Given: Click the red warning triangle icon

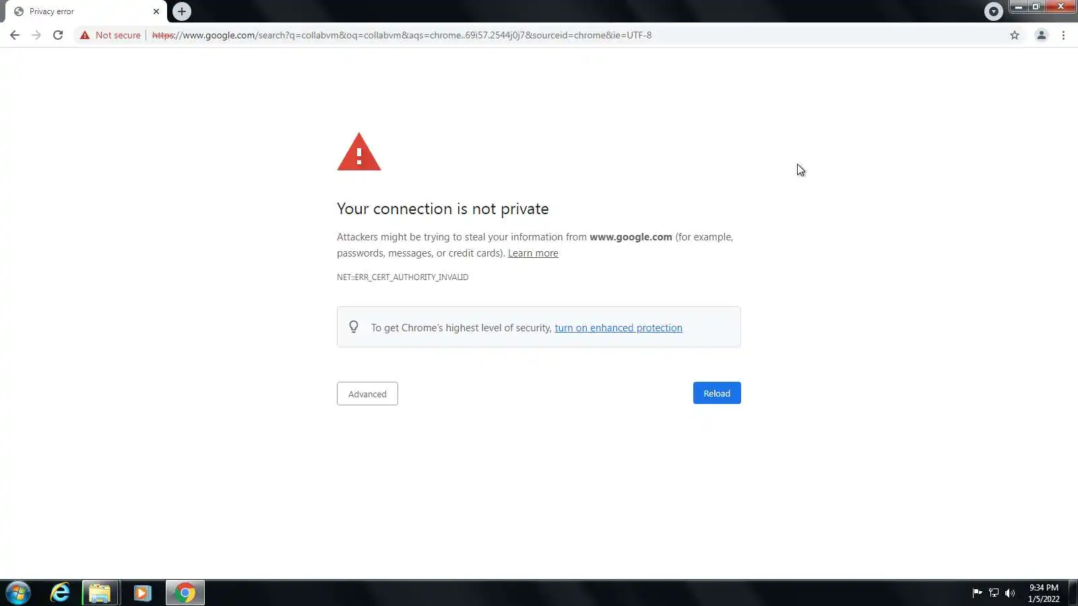Looking at the screenshot, I should [x=359, y=152].
